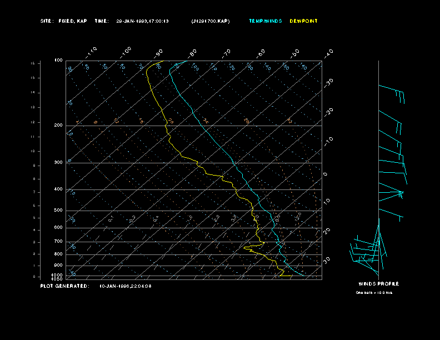The width and height of the screenshot is (440, 340).
Task: Click the 500 pressure level label
Action: click(58, 210)
